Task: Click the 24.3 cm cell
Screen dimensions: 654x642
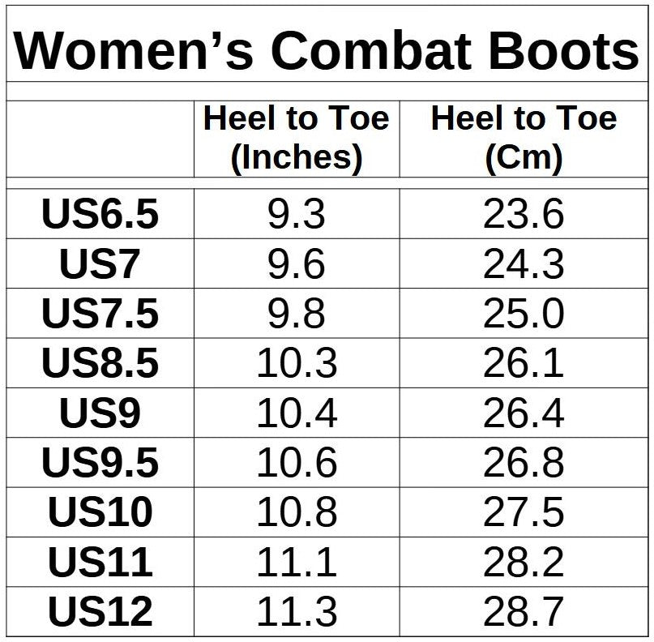Action: (524, 265)
